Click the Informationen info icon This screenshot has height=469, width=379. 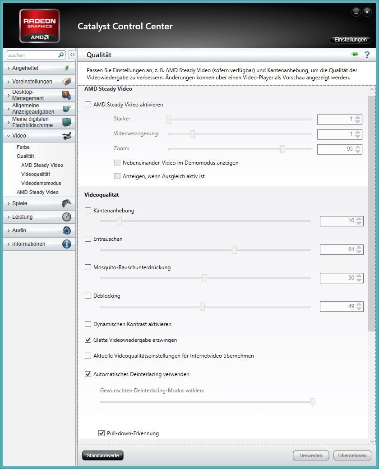click(x=67, y=244)
